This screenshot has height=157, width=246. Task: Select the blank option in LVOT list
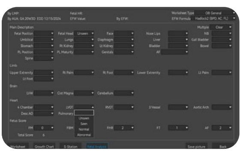(84, 113)
